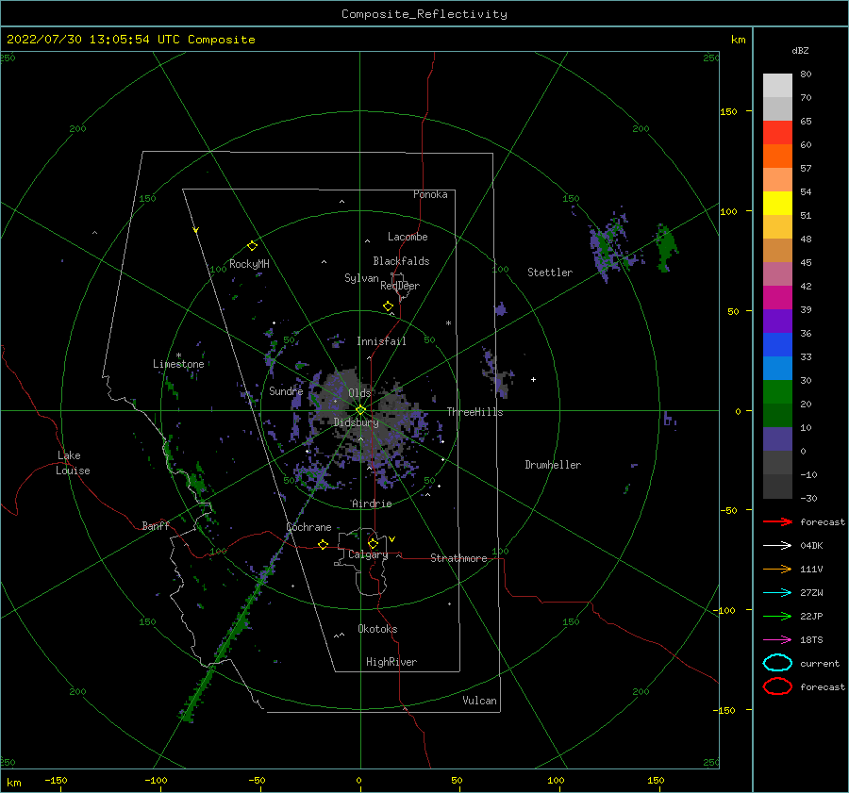This screenshot has width=849, height=793.
Task: Click the Innisfail city label
Action: point(381,341)
